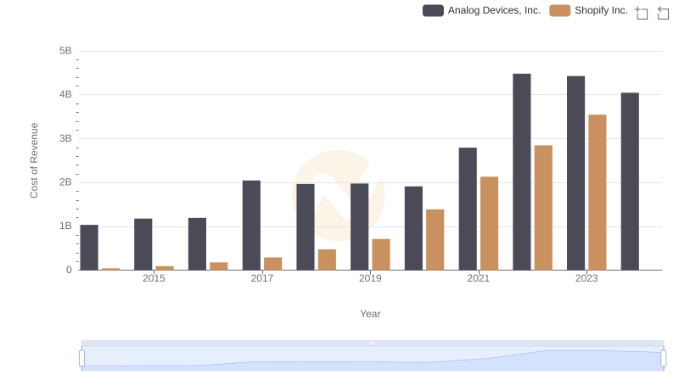Viewport: 679px width, 391px height.
Task: Click the Shopify bar for 2023
Action: pyautogui.click(x=598, y=193)
